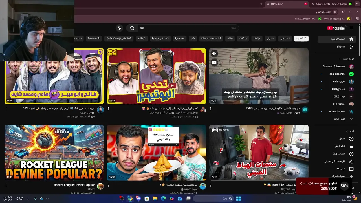Open DiRE subscription channel
Screen dimensions: 361x203
[337, 96]
